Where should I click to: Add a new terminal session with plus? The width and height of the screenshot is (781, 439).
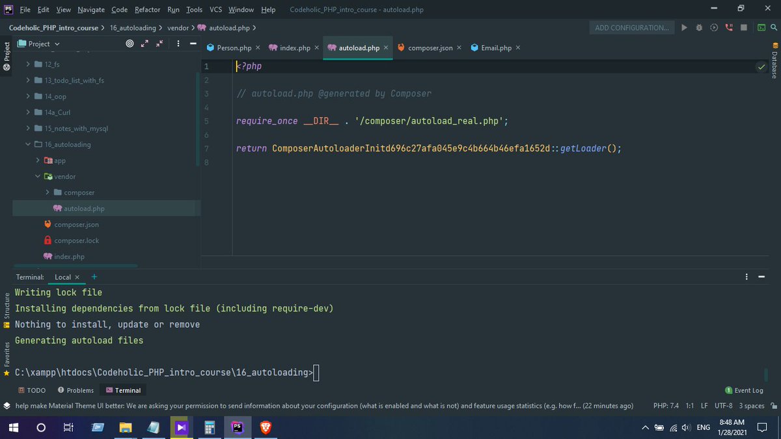pos(94,276)
